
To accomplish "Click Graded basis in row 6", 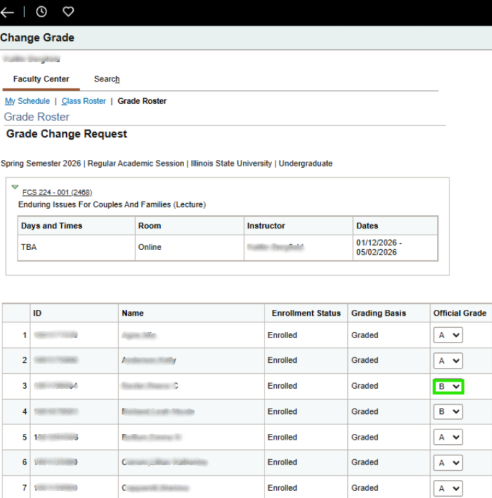I will pos(365,462).
